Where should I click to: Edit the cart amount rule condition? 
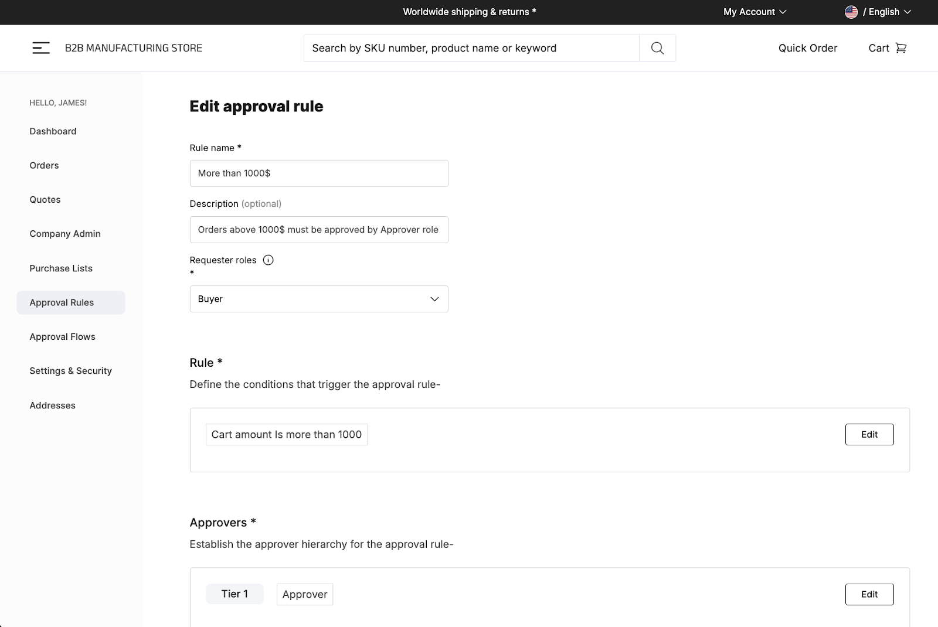[869, 434]
